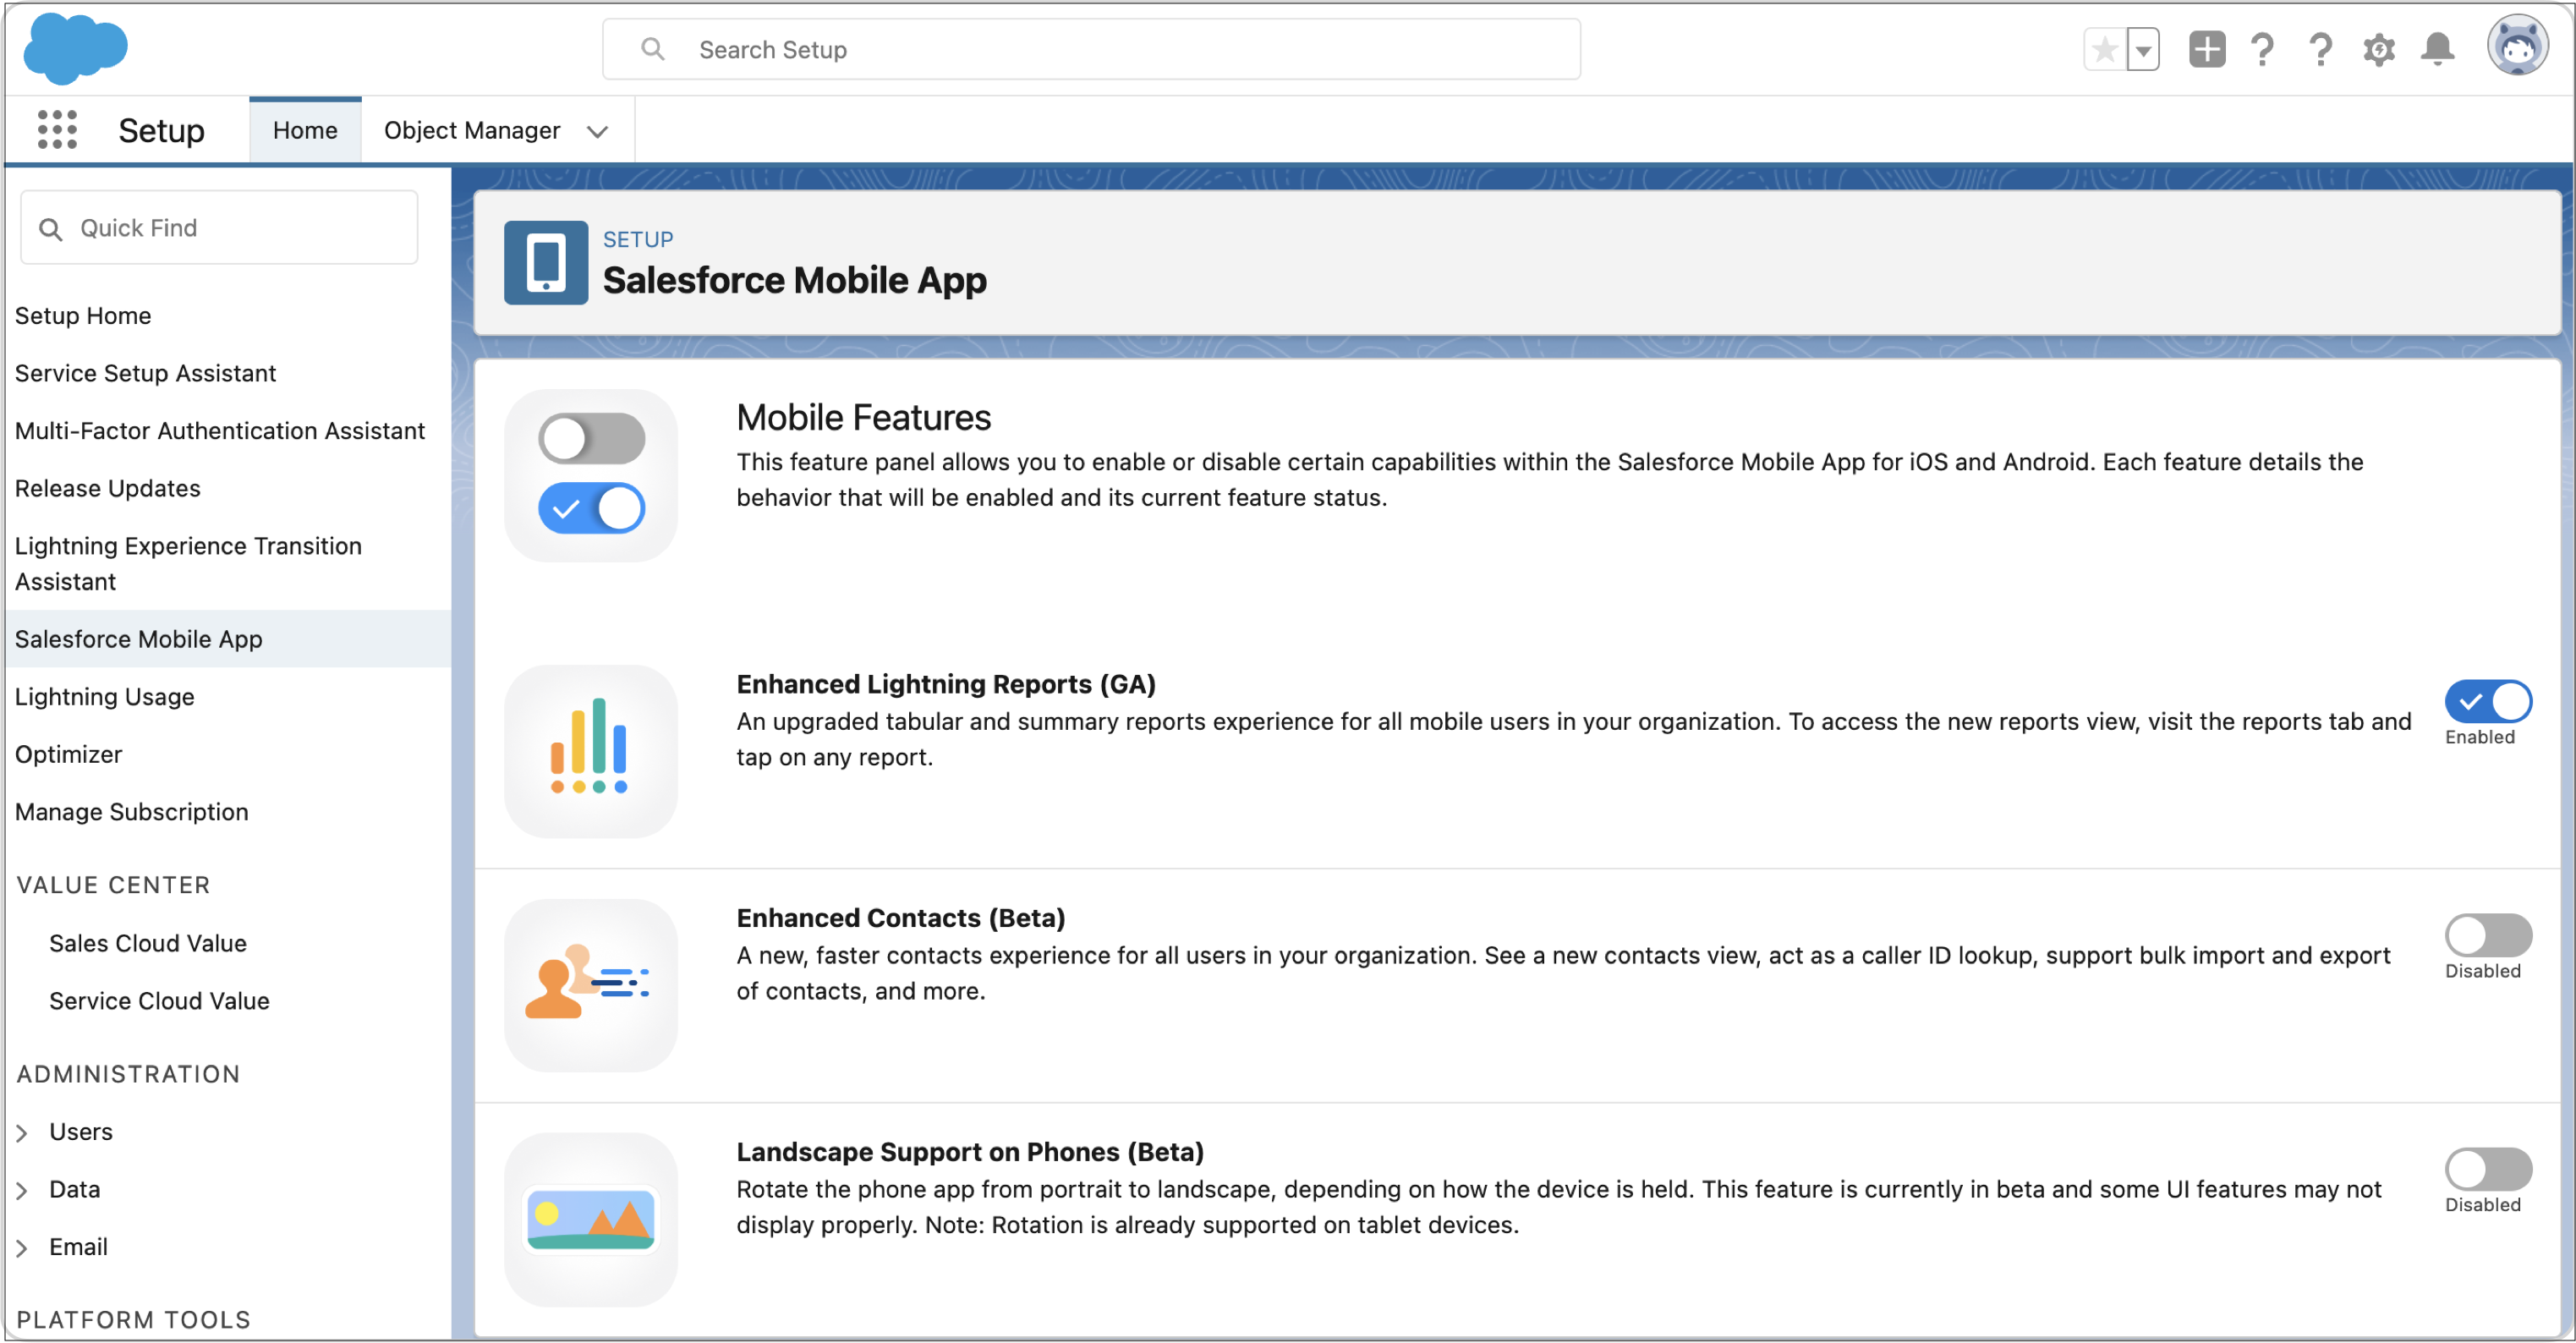The height and width of the screenshot is (1343, 2576).
Task: Switch to the Home tab
Action: point(305,130)
